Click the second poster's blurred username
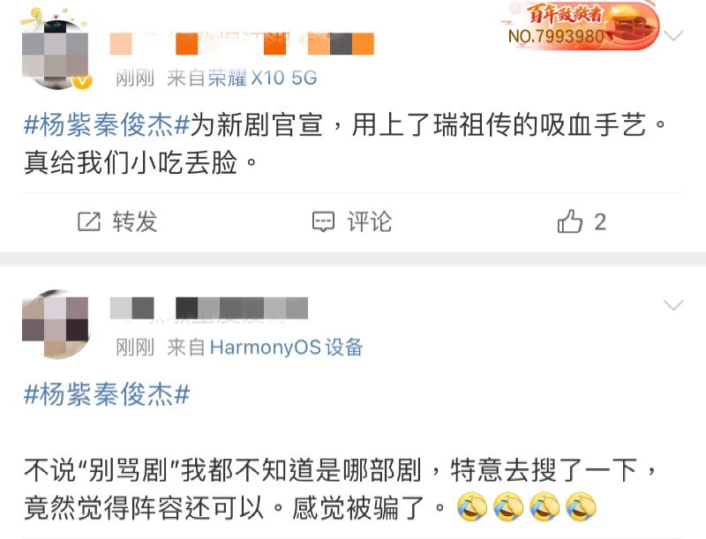 [x=209, y=308]
